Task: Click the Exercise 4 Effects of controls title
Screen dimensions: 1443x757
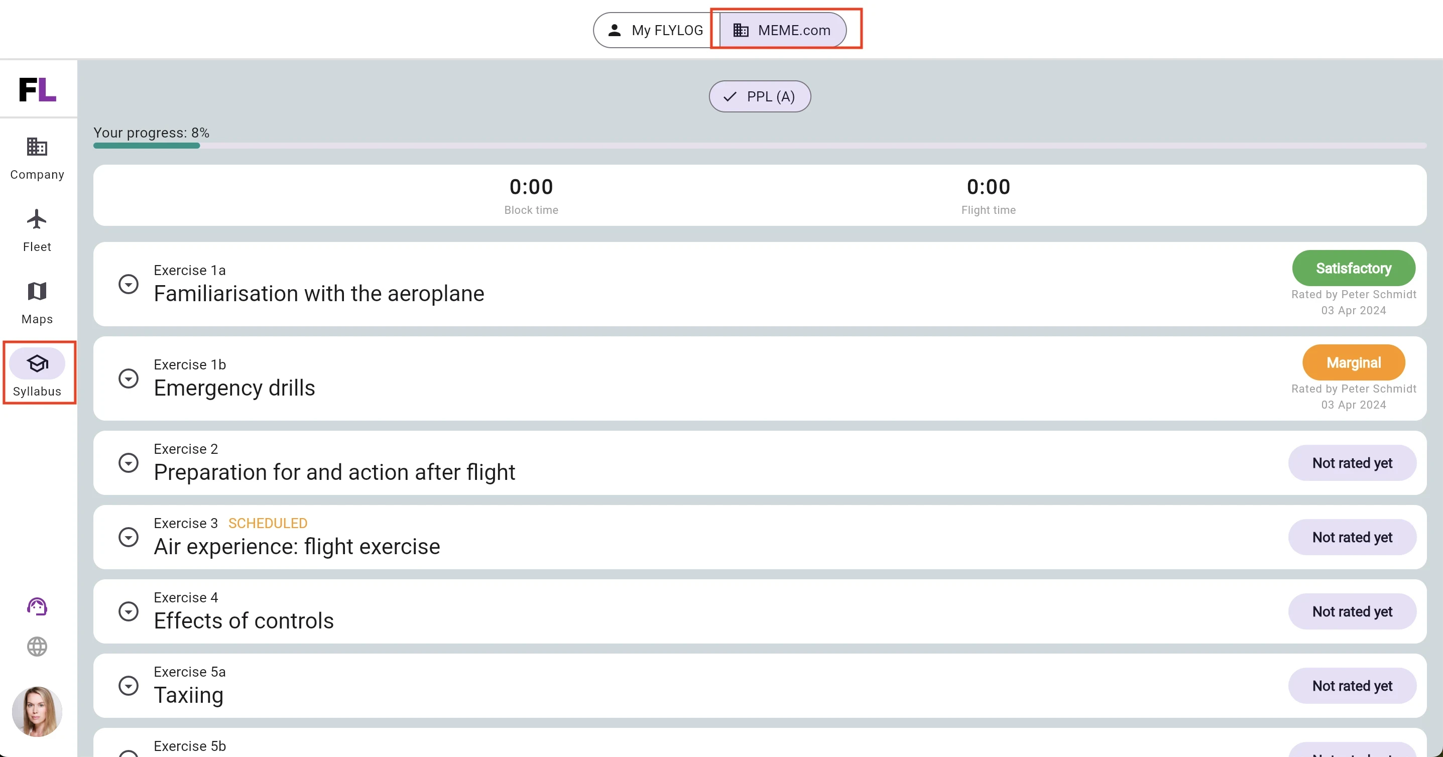Action: (244, 621)
